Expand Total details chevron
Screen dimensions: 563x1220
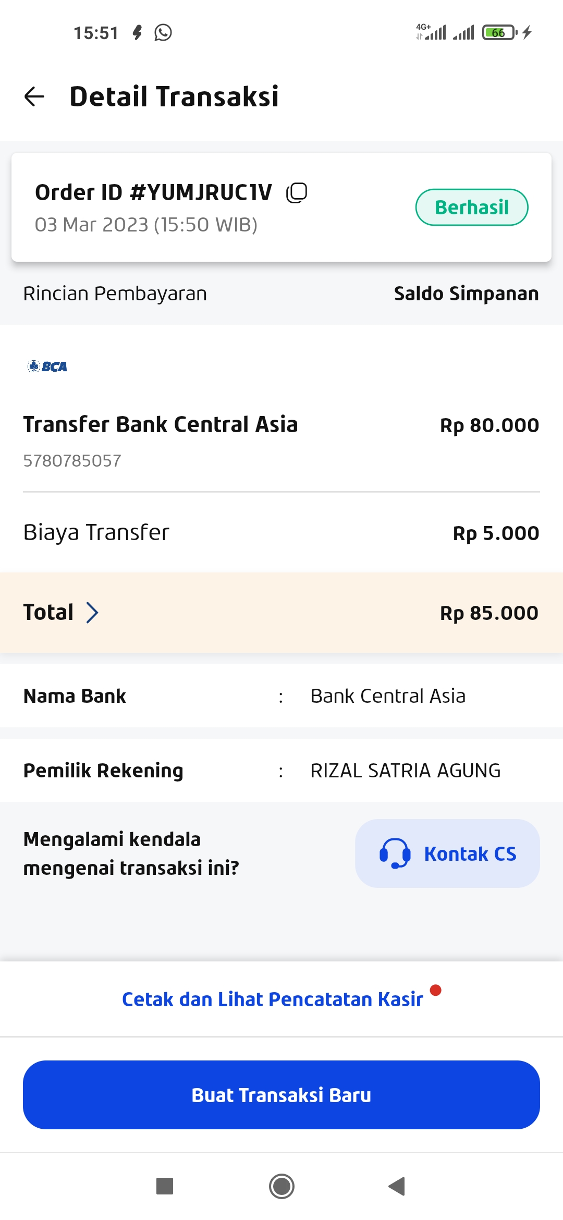[92, 613]
